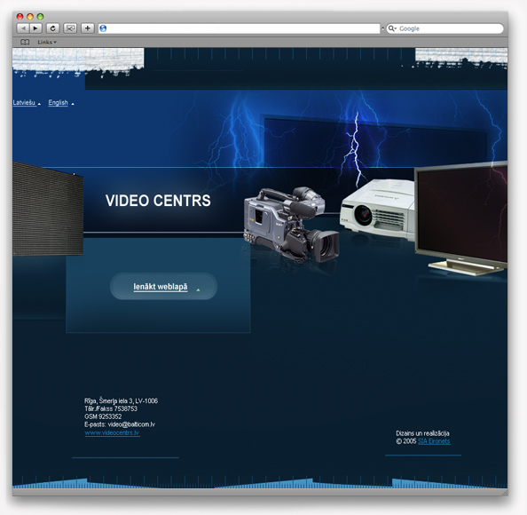Click the toolbar button beside reload
Viewport: 527px width, 515px height.
(70, 28)
